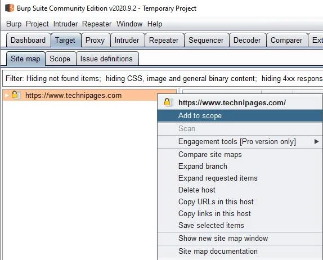Image resolution: width=323 pixels, height=260 pixels.
Task: Select the Site map sub-tab
Action: point(26,59)
